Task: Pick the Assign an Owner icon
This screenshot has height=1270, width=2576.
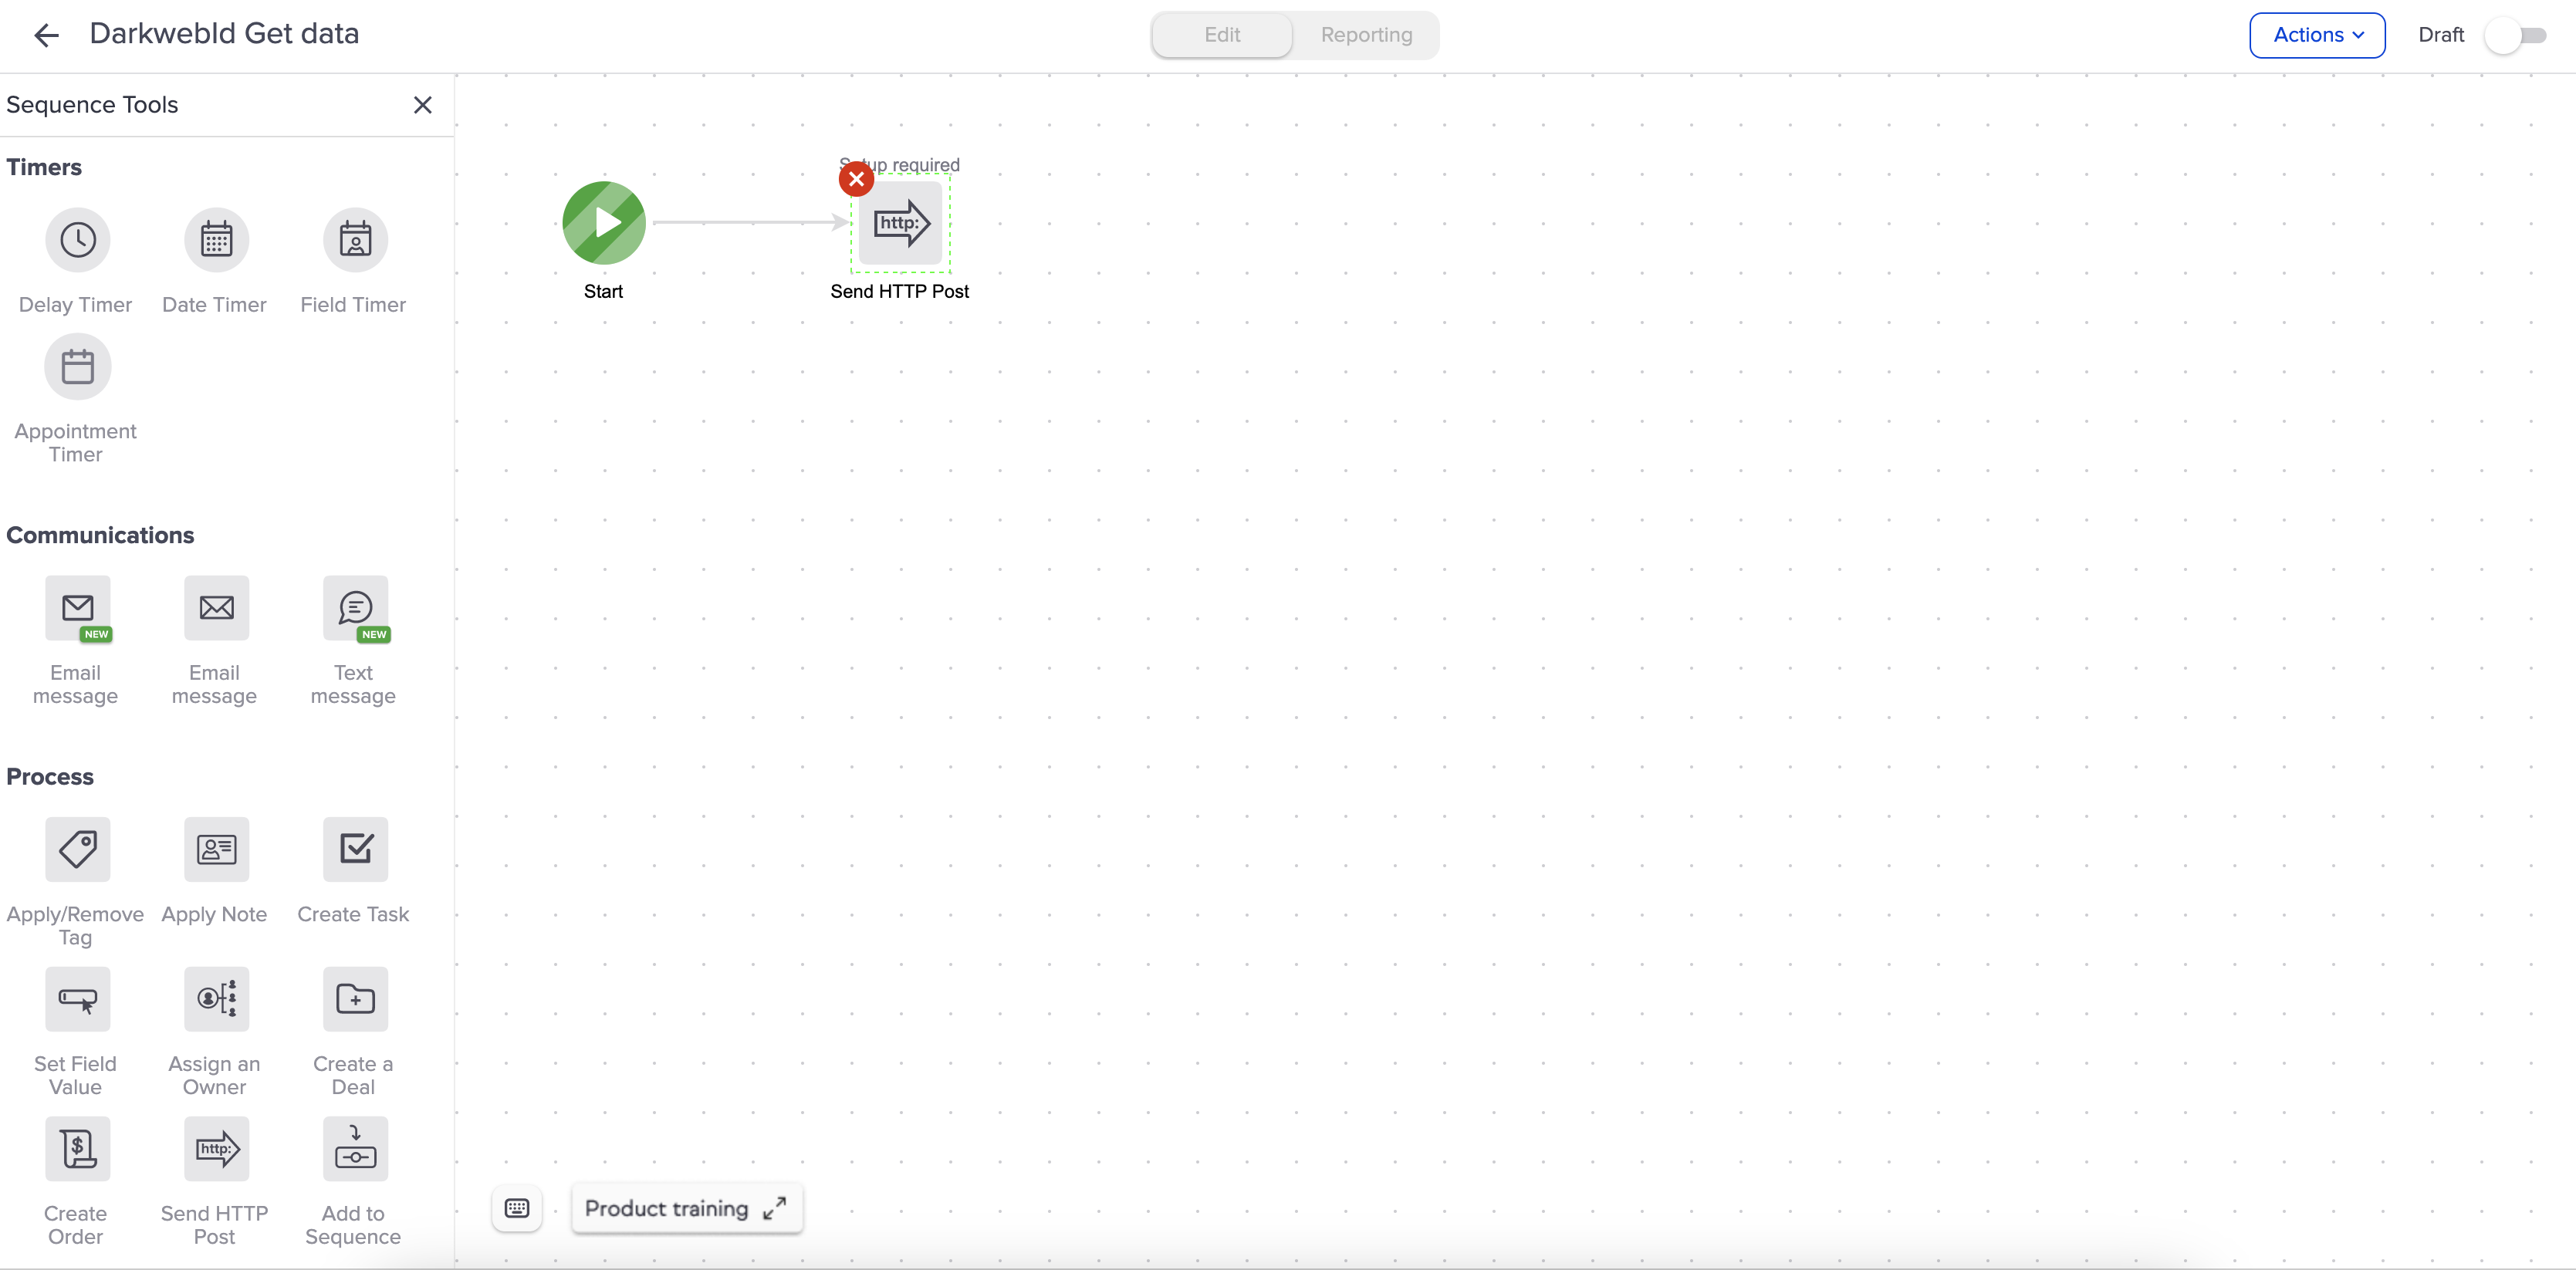Action: tap(216, 999)
